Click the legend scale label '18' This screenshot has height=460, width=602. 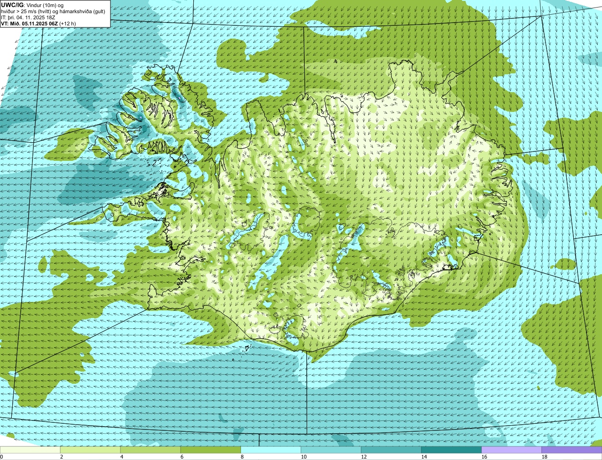(x=545, y=457)
